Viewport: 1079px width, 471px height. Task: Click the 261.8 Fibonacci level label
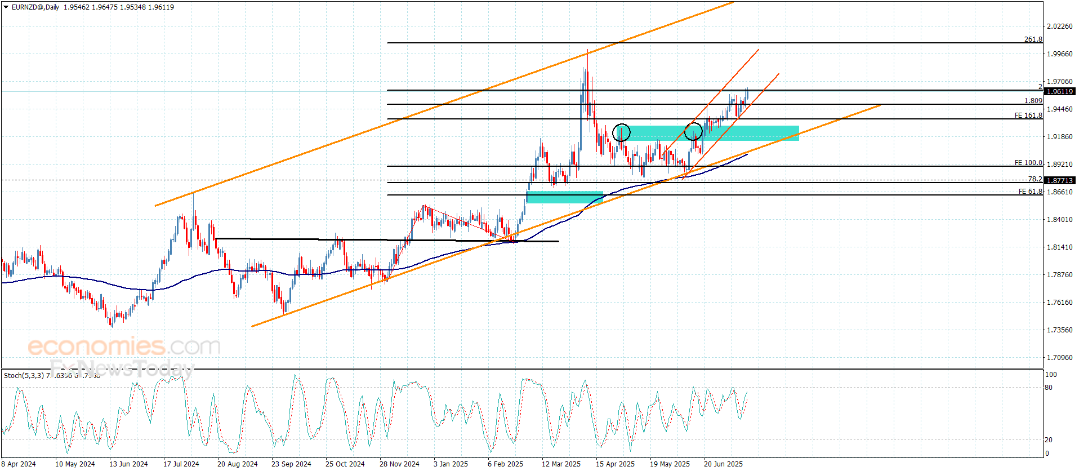tap(1033, 39)
